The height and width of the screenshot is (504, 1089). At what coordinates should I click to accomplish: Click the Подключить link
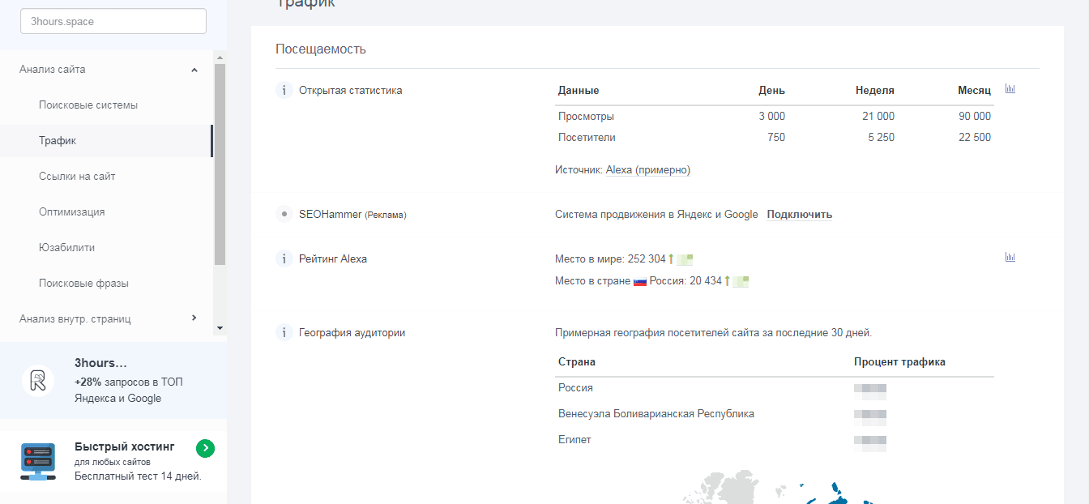pos(799,215)
